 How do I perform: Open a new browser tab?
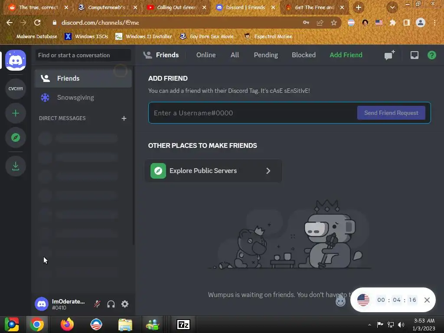point(359,8)
